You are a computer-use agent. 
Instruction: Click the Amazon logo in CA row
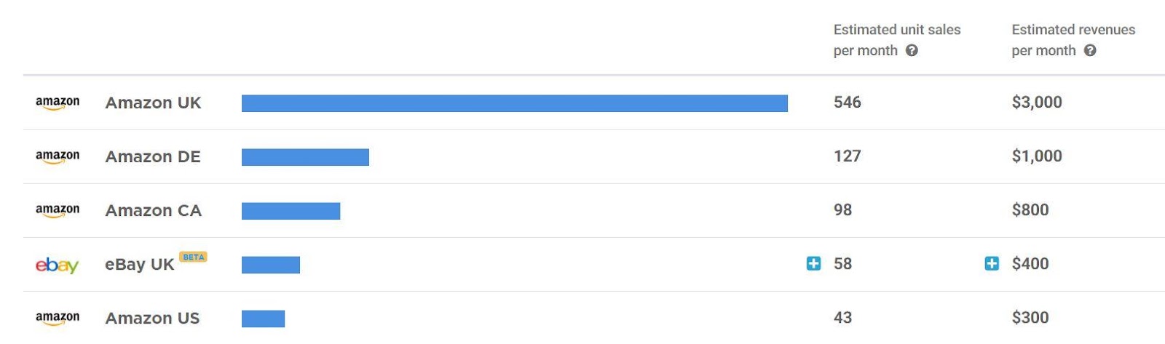pyautogui.click(x=58, y=211)
